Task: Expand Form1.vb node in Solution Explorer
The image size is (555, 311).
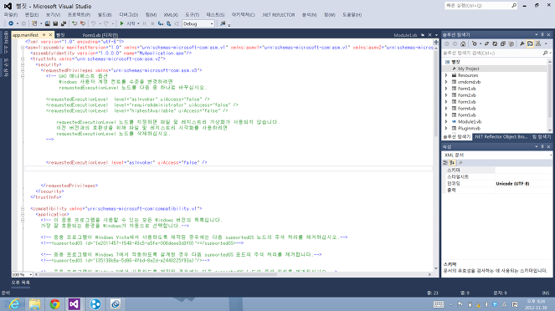Action: (446, 89)
